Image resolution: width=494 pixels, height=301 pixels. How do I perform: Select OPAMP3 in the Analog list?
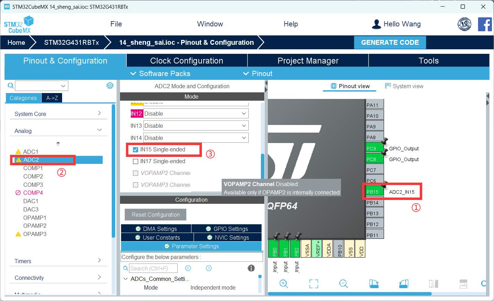pyautogui.click(x=35, y=234)
